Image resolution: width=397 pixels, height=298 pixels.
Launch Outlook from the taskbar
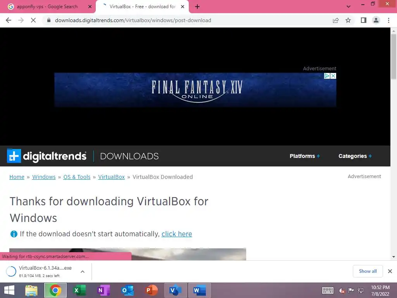[127, 290]
